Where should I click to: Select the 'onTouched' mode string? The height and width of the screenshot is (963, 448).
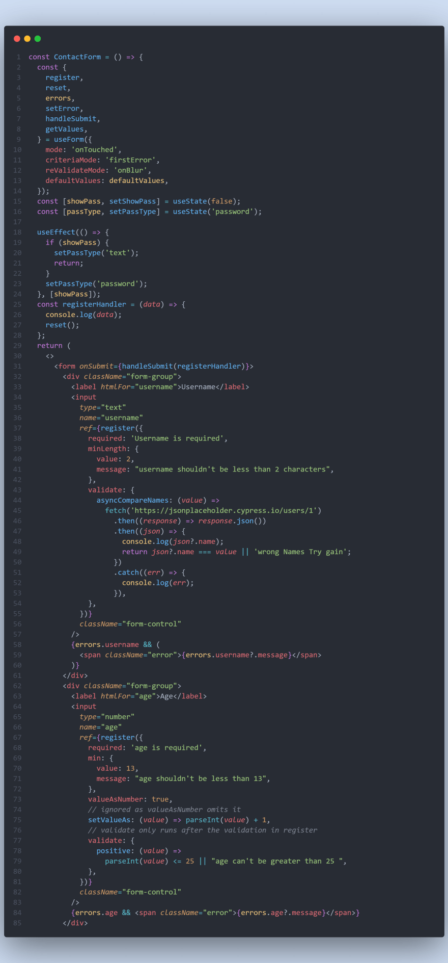click(x=94, y=150)
